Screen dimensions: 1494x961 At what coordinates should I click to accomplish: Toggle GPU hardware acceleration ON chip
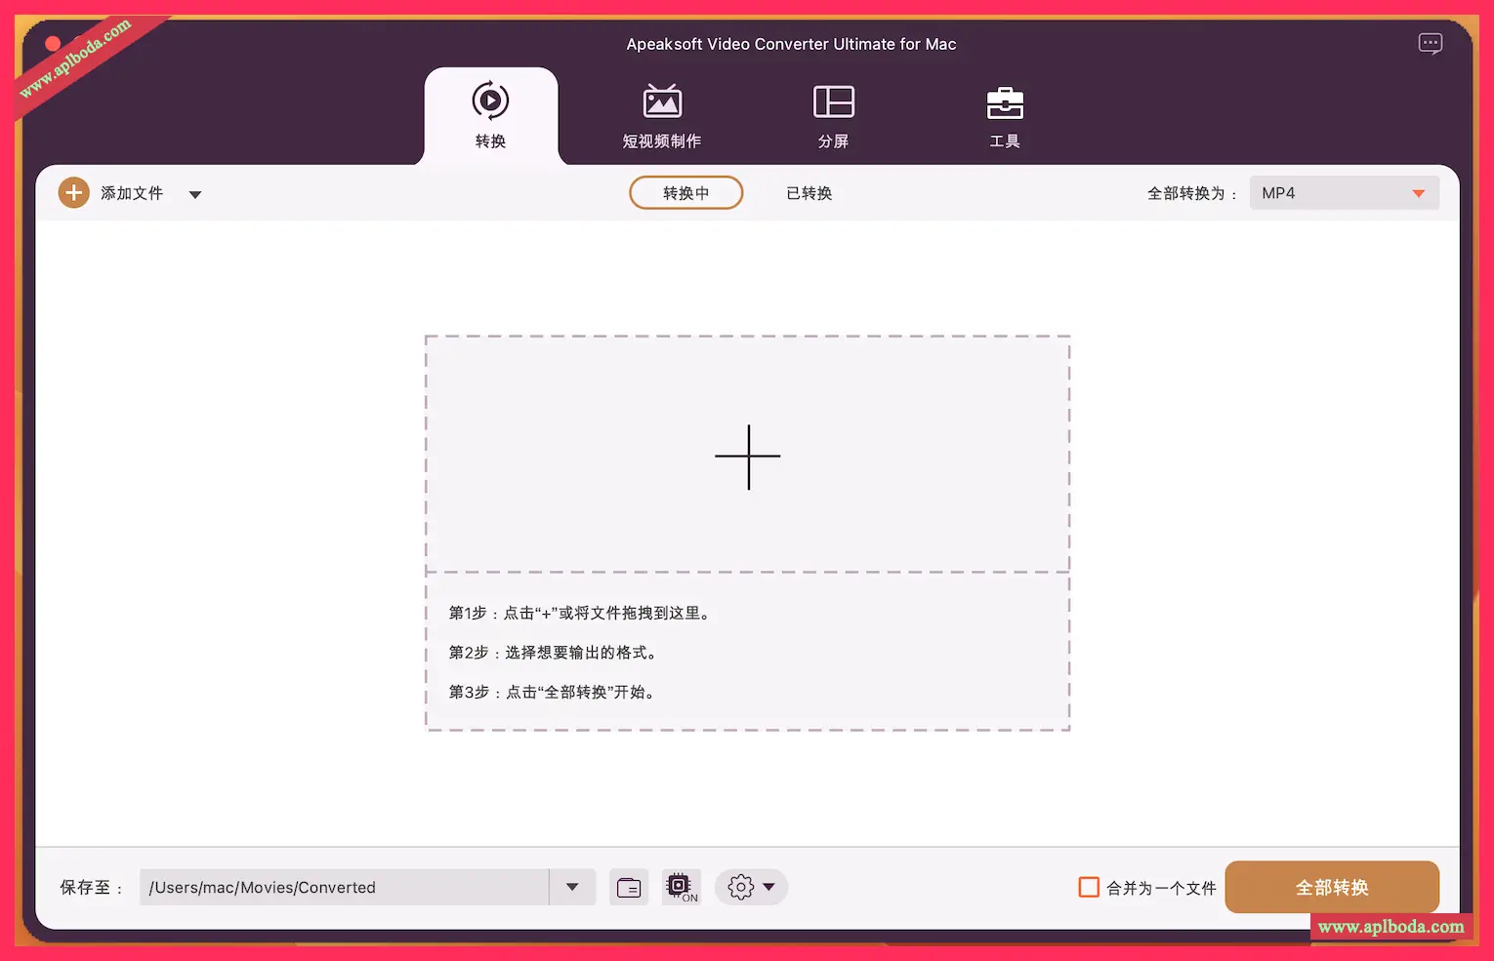(x=680, y=887)
